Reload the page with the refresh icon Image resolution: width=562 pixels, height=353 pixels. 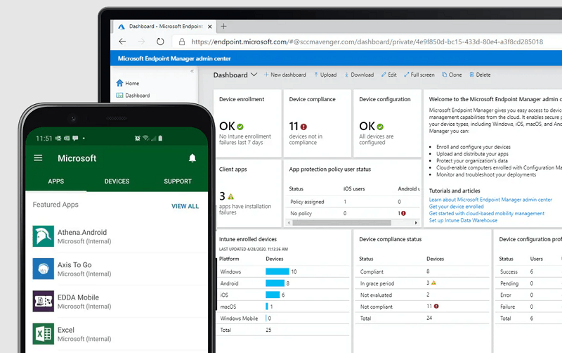pyautogui.click(x=160, y=41)
